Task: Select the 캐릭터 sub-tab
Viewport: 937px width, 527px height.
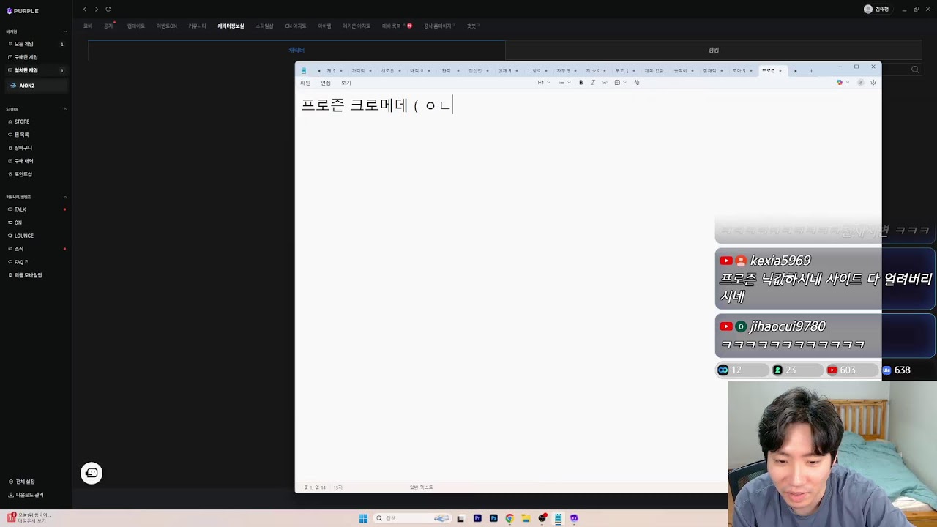Action: pyautogui.click(x=296, y=51)
